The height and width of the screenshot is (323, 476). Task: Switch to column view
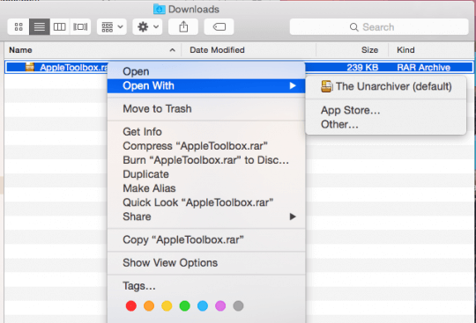(x=60, y=27)
